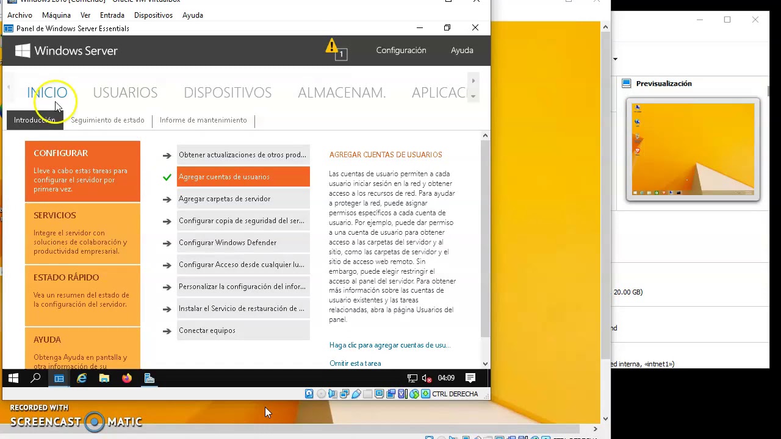
Task: Open the Dispositivos menu
Action: tap(153, 15)
